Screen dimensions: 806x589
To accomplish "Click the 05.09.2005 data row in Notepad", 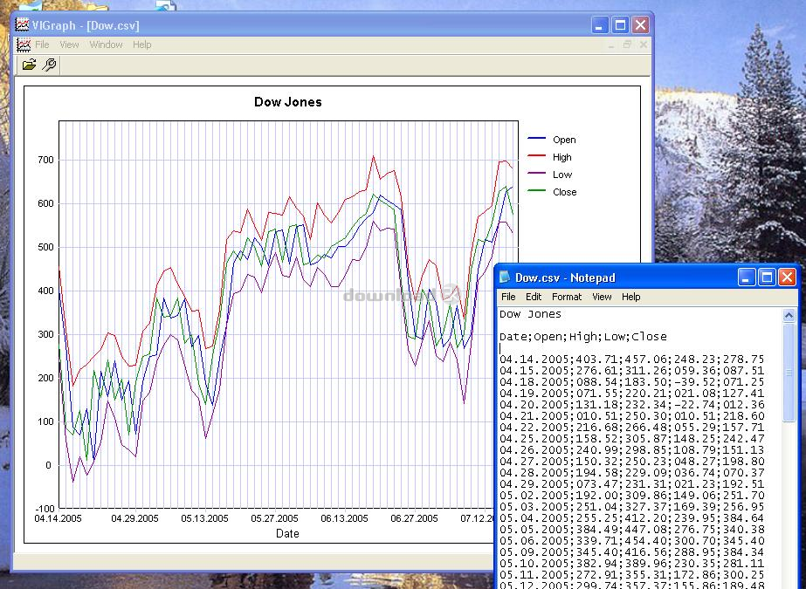I will point(631,552).
